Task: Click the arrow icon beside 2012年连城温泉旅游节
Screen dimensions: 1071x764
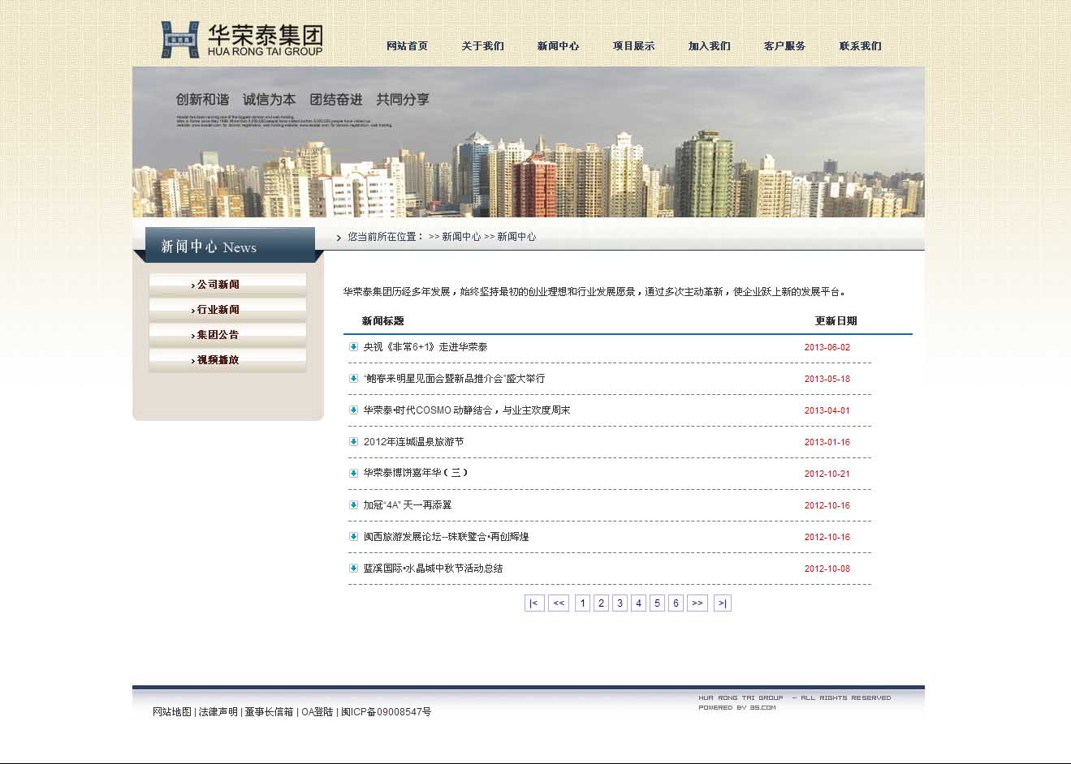Action: pyautogui.click(x=353, y=442)
